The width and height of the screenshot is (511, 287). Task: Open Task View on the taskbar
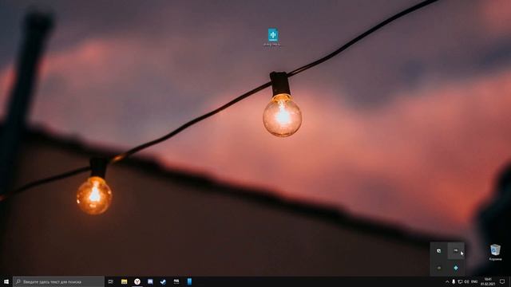pyautogui.click(x=111, y=281)
